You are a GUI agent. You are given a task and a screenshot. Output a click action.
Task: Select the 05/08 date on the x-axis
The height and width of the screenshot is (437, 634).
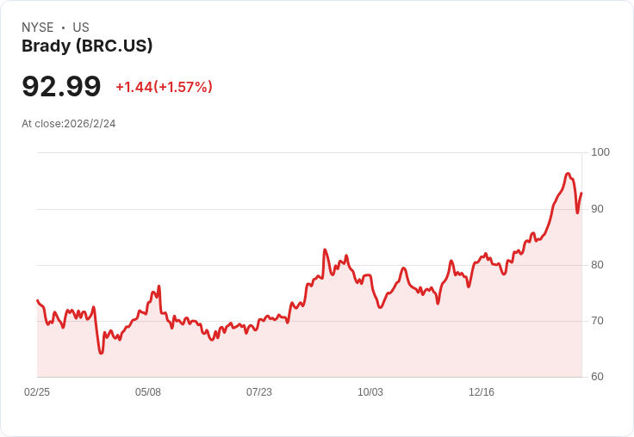point(148,392)
